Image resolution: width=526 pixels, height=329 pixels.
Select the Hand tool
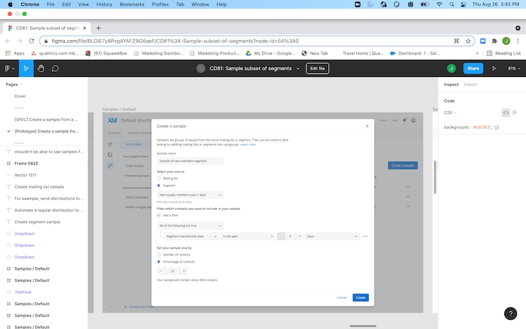pos(41,68)
